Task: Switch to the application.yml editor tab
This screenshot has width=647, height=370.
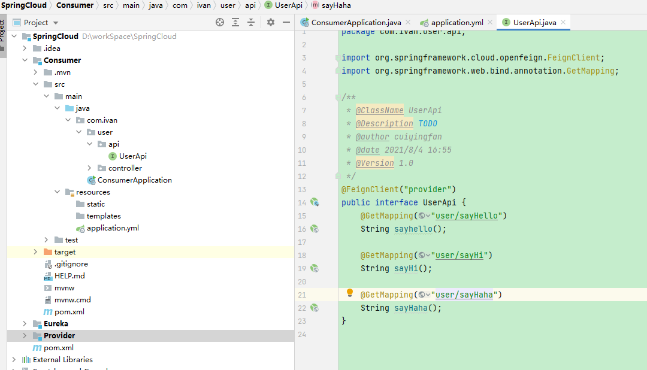Action: pyautogui.click(x=456, y=23)
